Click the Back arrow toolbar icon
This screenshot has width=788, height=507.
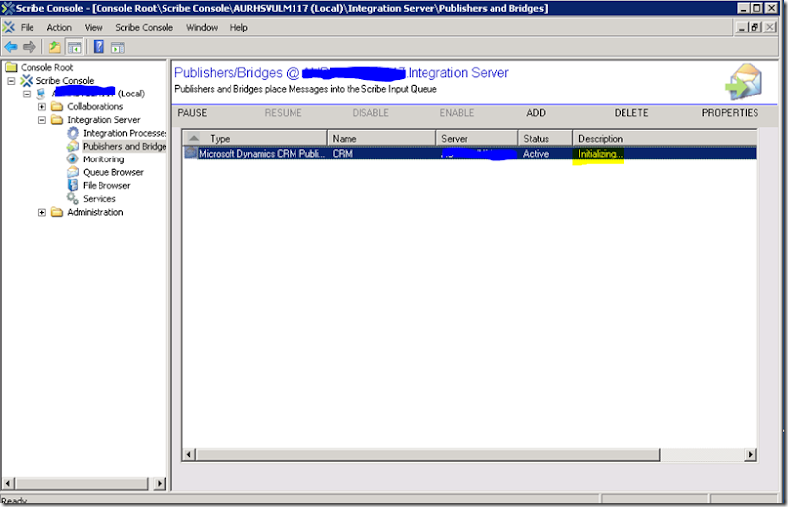pyautogui.click(x=11, y=47)
